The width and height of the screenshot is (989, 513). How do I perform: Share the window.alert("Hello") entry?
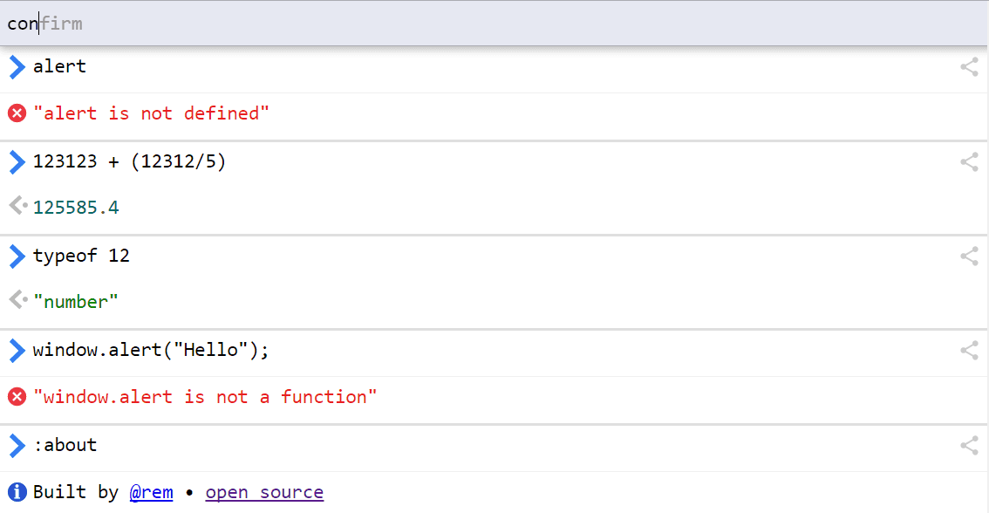click(x=969, y=351)
